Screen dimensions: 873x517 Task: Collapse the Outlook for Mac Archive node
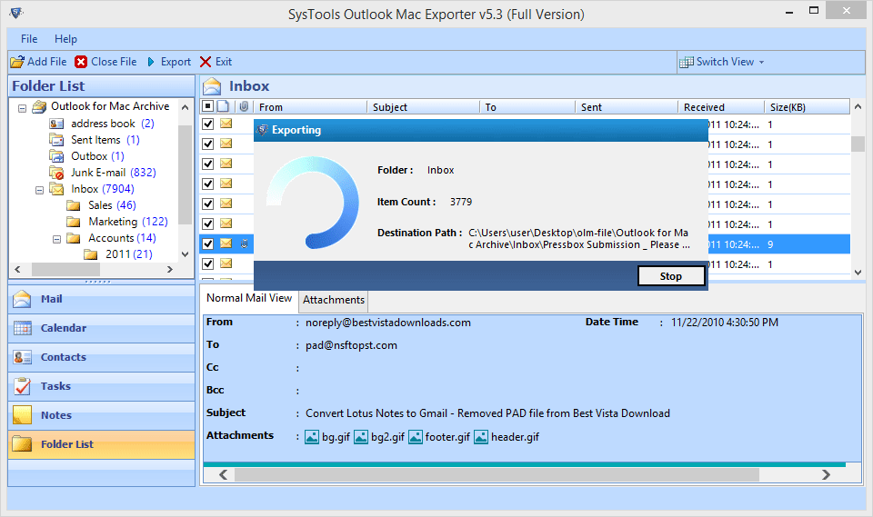pos(22,108)
